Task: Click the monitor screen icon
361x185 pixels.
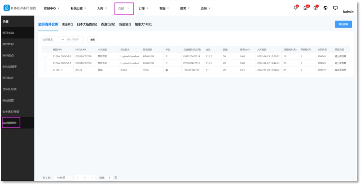Action: pos(335,8)
